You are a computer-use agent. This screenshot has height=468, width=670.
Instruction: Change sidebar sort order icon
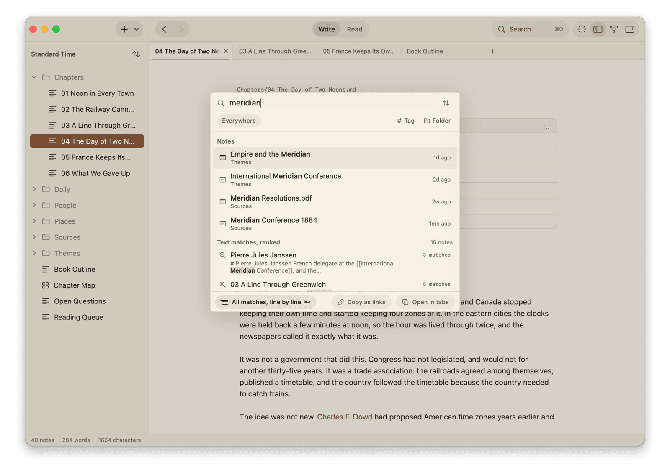click(136, 54)
